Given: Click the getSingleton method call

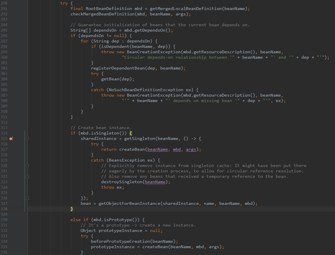Looking at the screenshot, I should (x=139, y=138).
